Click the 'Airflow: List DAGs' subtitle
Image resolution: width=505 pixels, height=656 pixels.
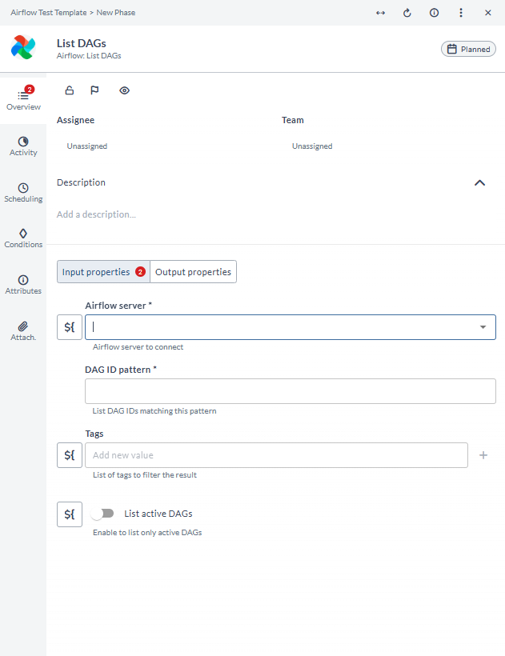(89, 56)
